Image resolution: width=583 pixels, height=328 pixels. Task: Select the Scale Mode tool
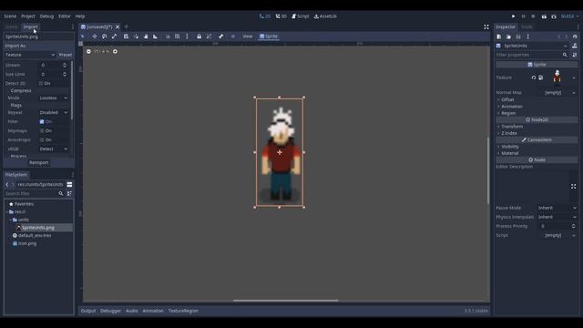point(114,36)
